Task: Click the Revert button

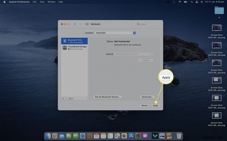Action: [145, 106]
